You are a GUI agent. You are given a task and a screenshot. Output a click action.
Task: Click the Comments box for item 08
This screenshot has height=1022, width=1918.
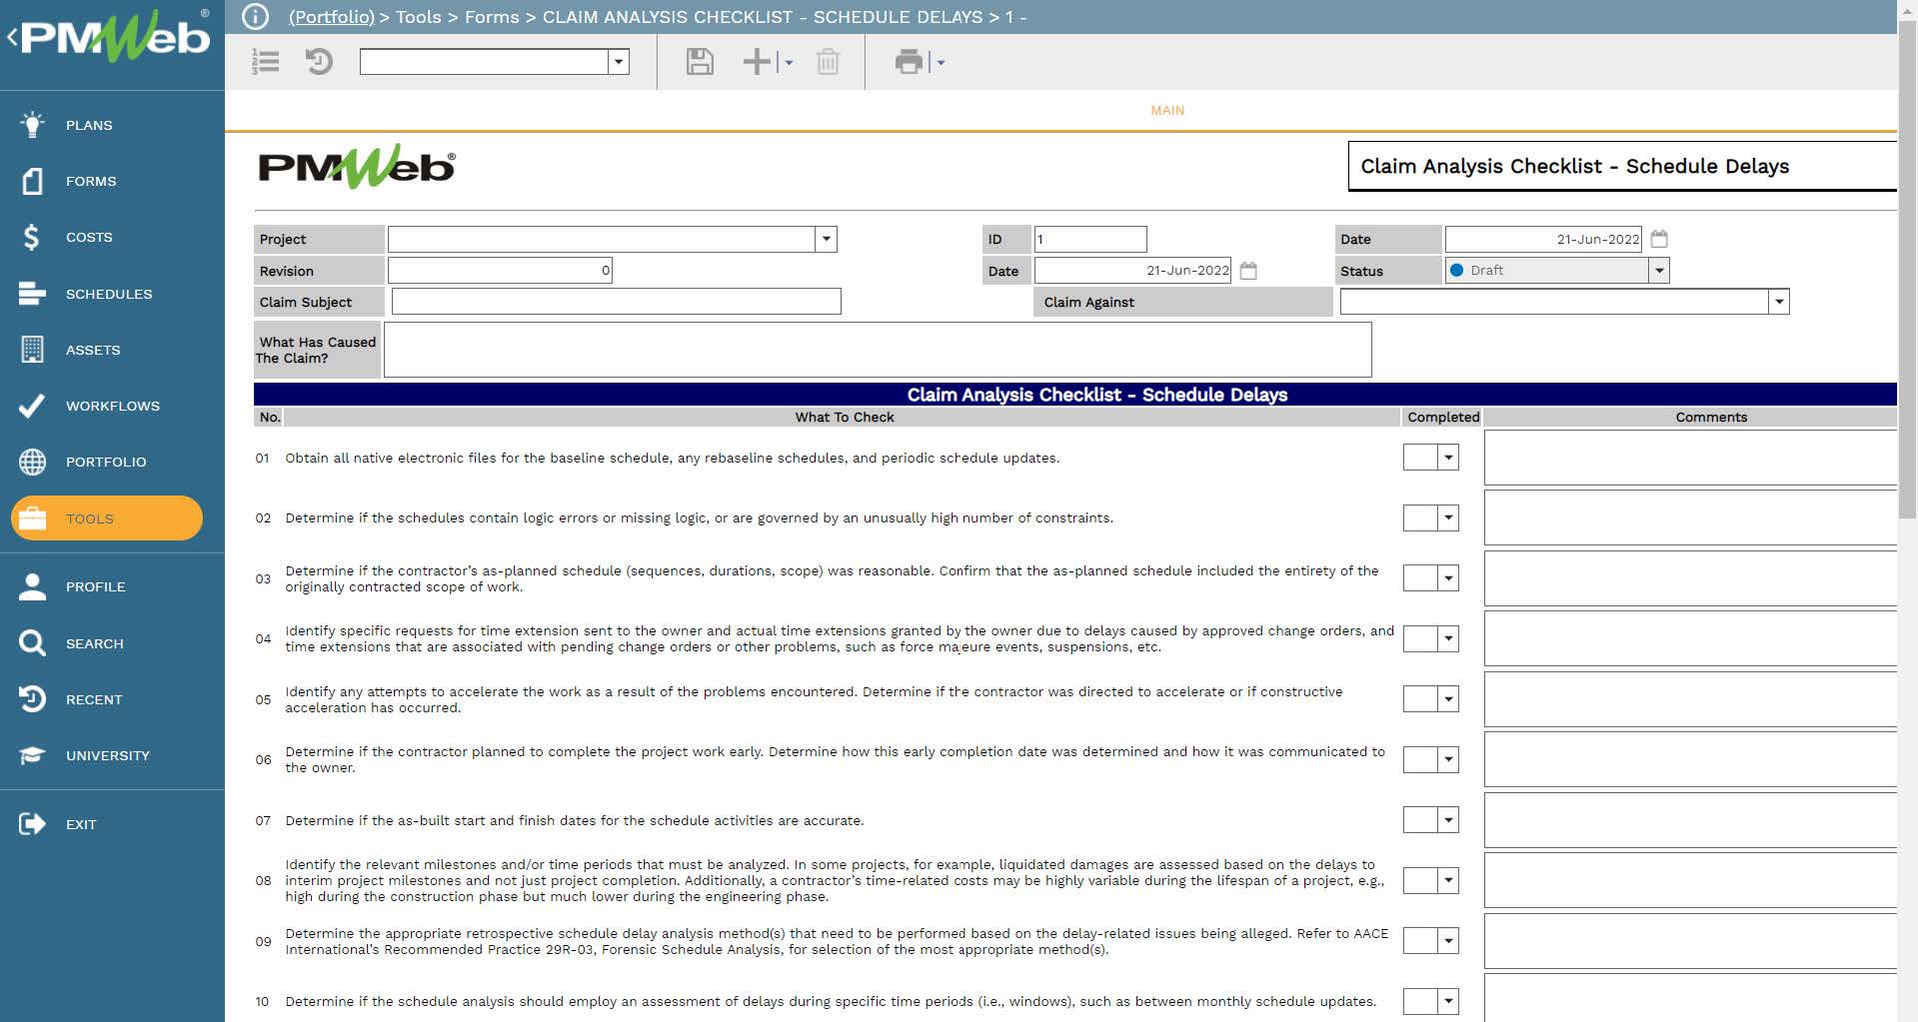(1690, 880)
